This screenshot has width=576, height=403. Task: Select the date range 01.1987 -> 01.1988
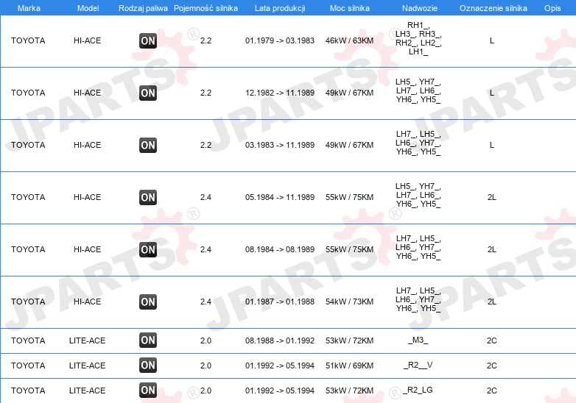(280, 302)
